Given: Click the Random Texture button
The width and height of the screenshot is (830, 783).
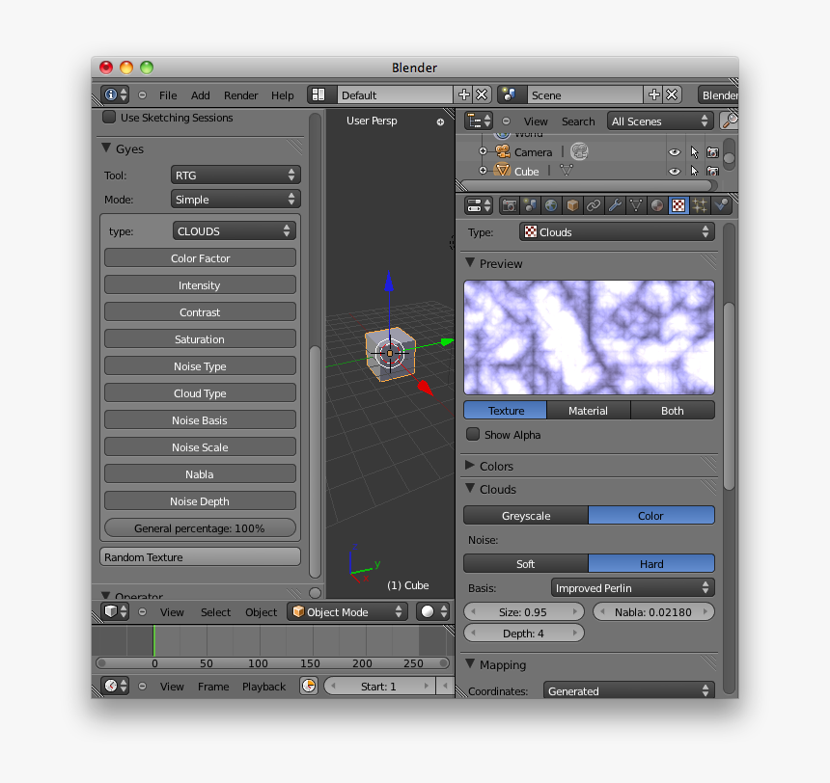Looking at the screenshot, I should [200, 556].
